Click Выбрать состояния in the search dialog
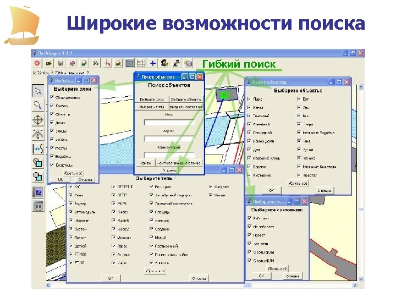This screenshot has height=297, width=396. [x=186, y=107]
